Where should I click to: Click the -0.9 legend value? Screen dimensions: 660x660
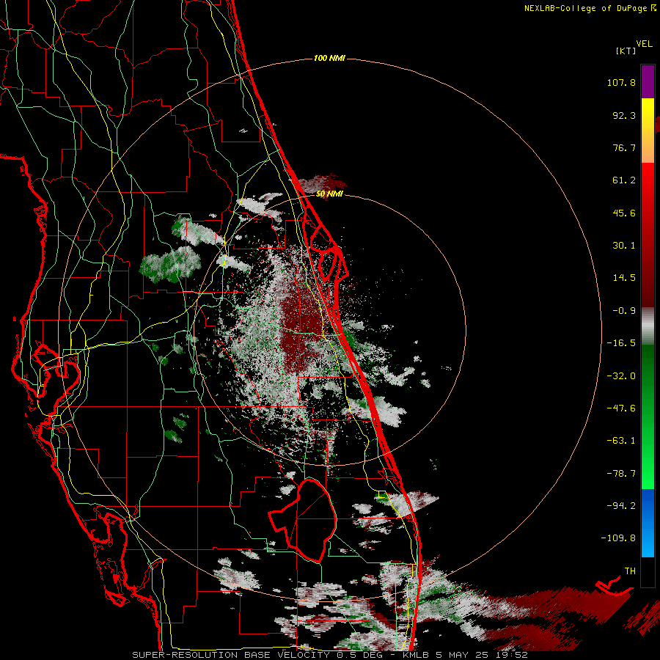click(624, 311)
